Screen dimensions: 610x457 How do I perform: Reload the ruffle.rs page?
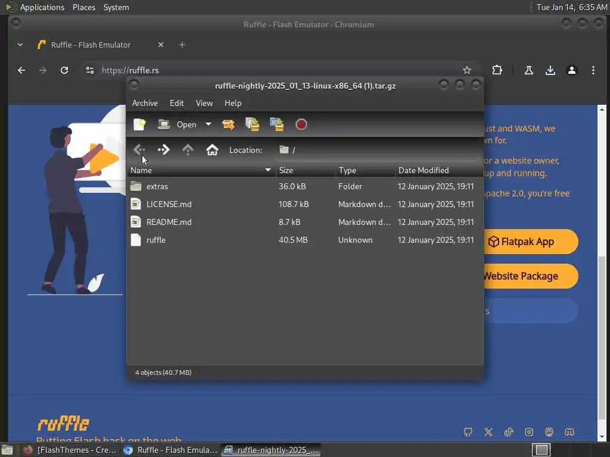(64, 70)
